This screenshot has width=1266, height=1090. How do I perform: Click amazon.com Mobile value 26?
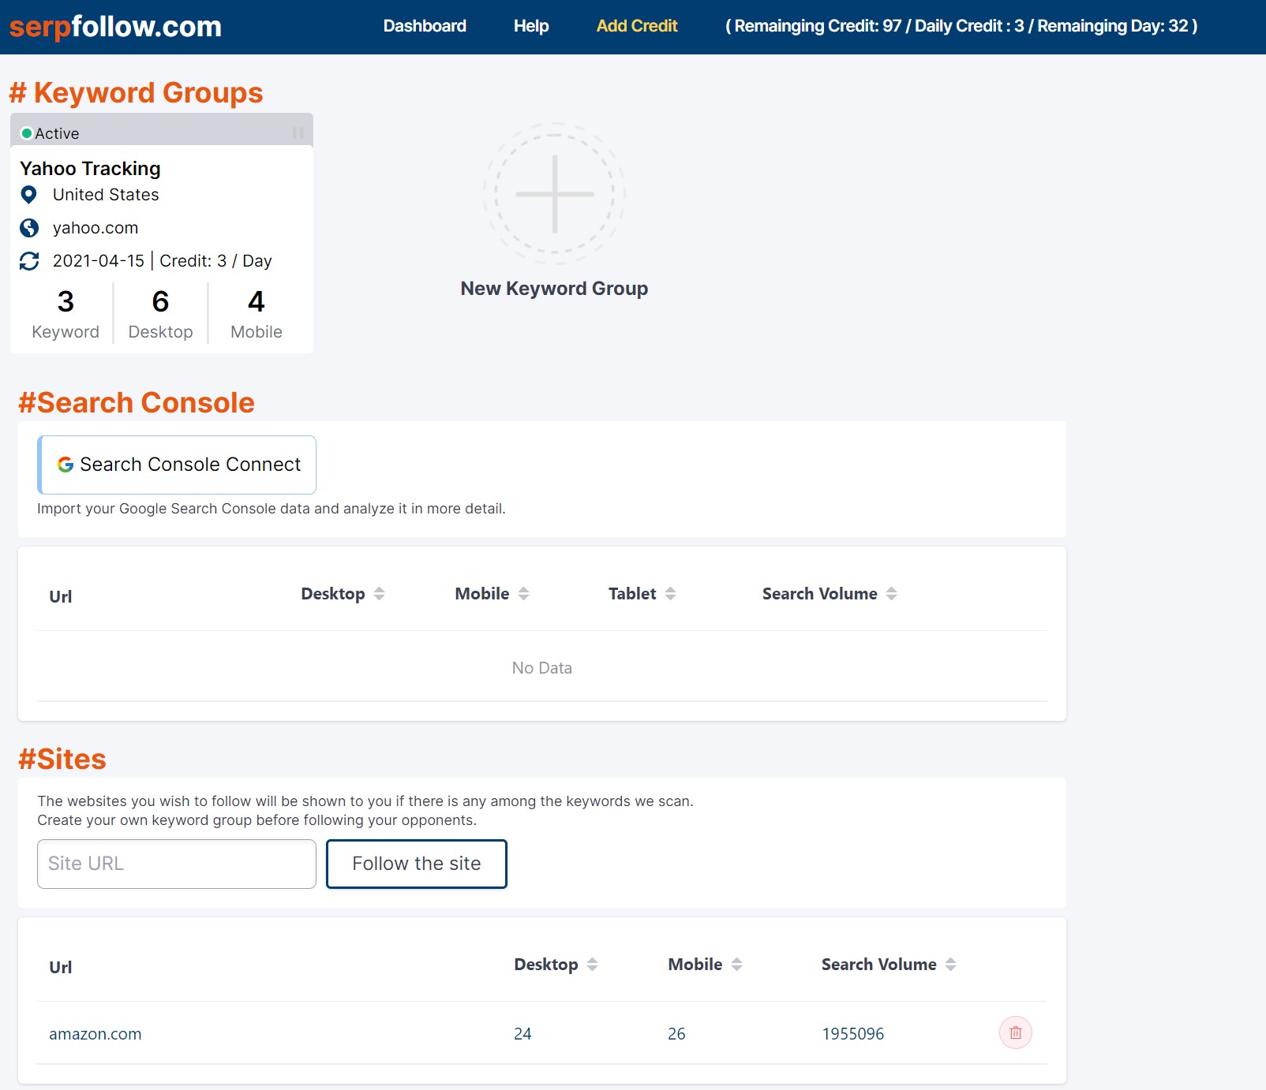tap(676, 1034)
